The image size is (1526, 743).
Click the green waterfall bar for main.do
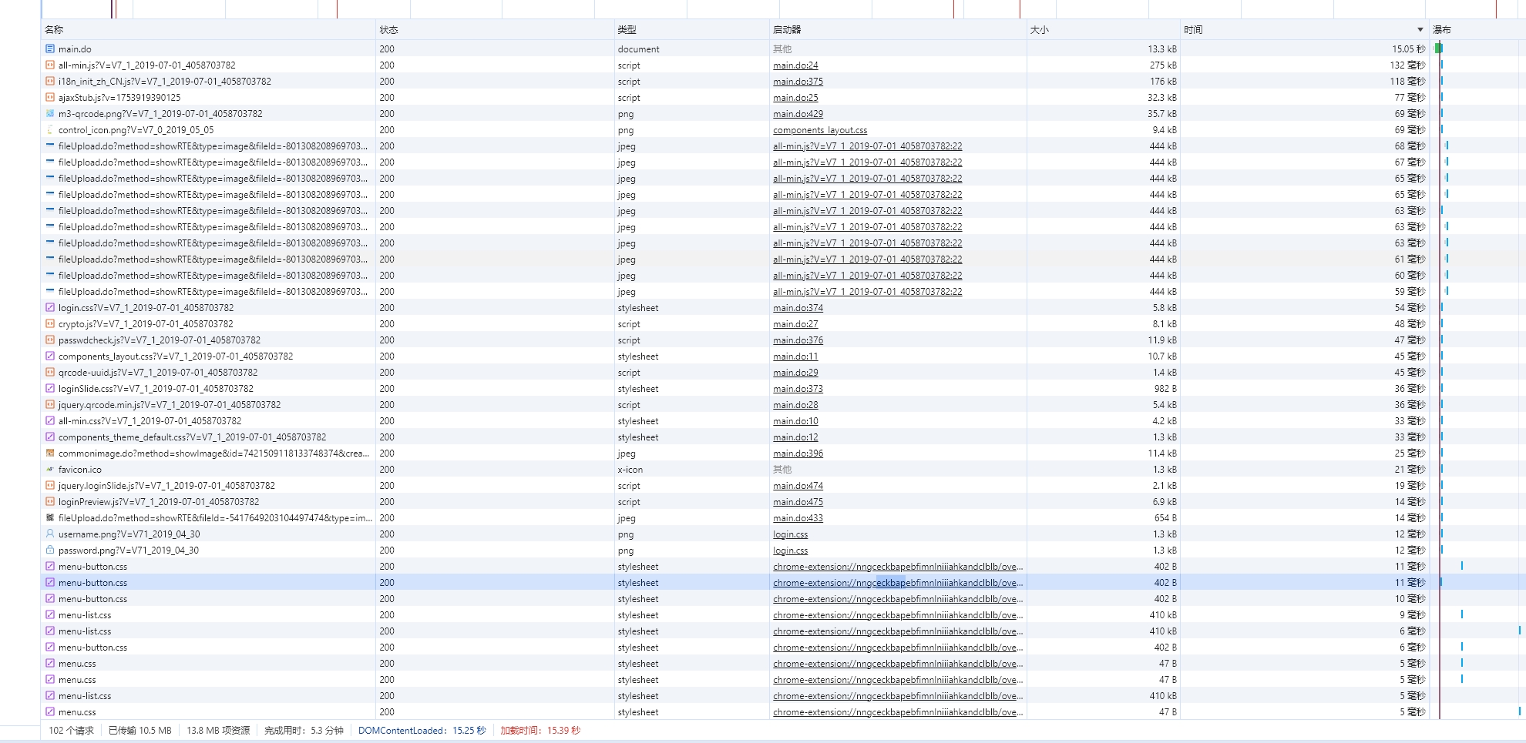click(1438, 49)
